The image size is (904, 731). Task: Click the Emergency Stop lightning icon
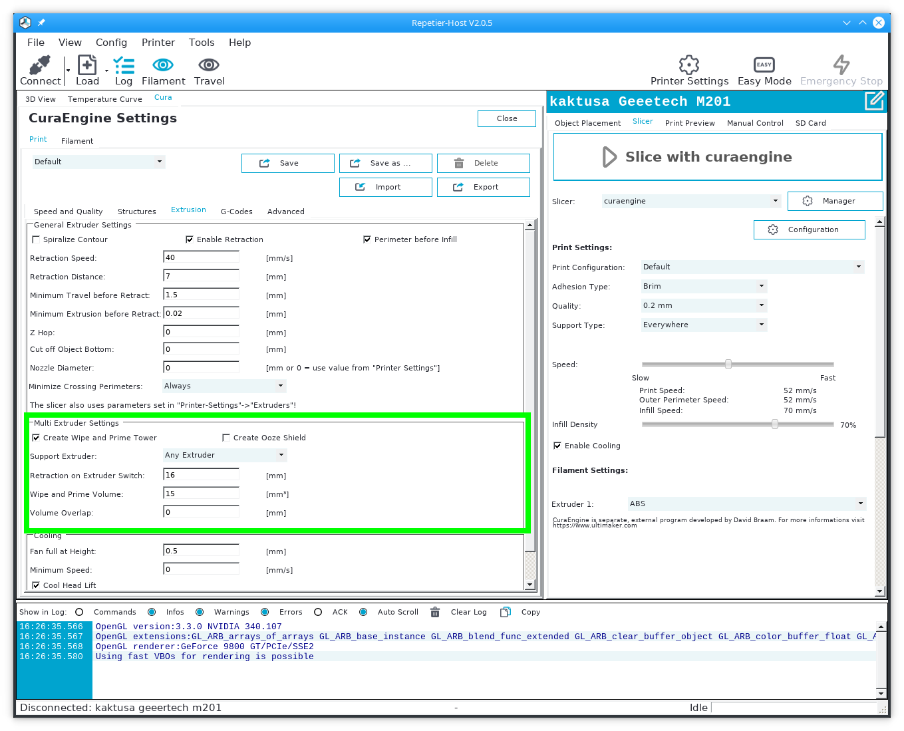click(841, 65)
